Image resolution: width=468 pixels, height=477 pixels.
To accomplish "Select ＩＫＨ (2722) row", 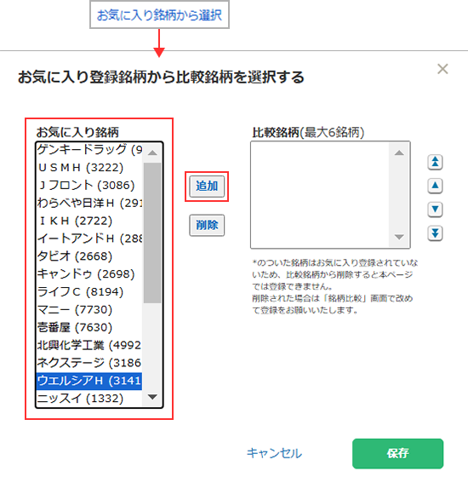I will [x=89, y=221].
